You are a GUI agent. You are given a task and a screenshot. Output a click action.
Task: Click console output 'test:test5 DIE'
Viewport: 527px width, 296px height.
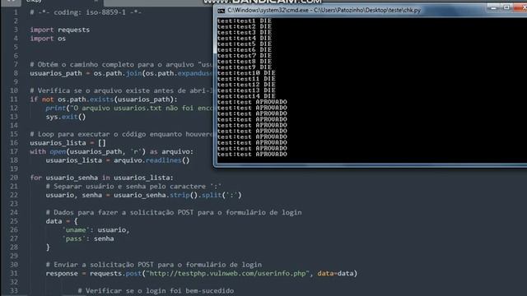click(245, 44)
